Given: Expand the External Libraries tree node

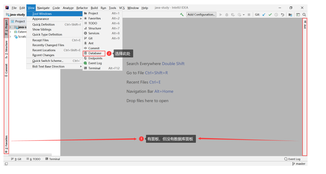Looking at the screenshot, I should point(10,32).
